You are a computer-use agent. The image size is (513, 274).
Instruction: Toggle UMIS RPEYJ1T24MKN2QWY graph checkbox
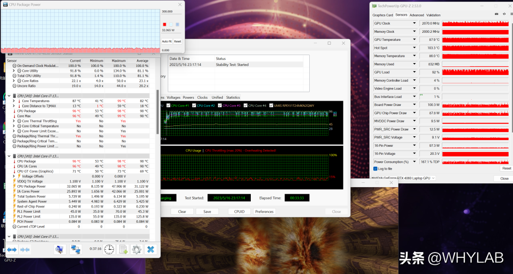coord(271,105)
